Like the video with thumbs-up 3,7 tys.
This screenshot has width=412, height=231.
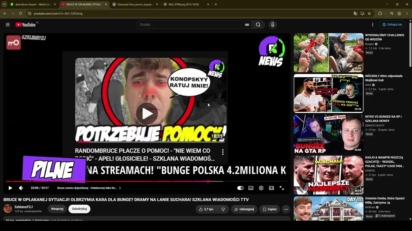pos(206,209)
